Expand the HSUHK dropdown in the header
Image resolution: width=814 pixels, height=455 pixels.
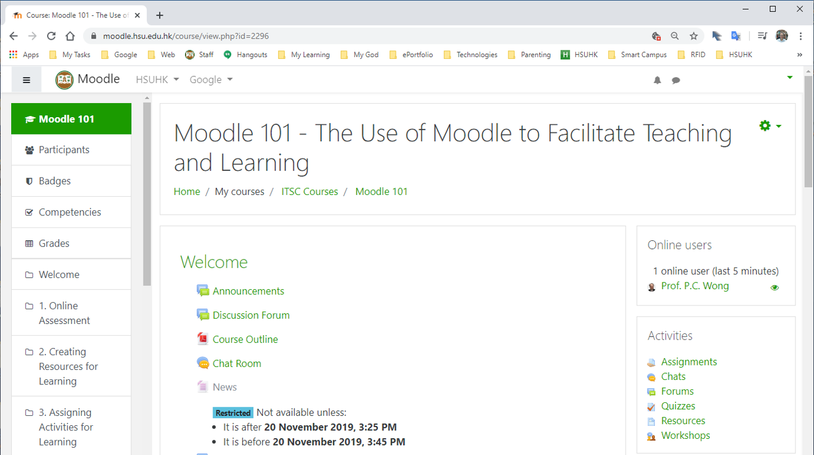tap(156, 80)
